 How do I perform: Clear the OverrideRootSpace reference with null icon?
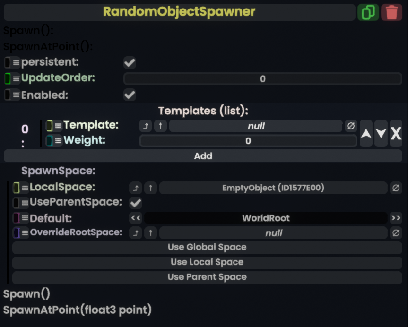(x=396, y=233)
